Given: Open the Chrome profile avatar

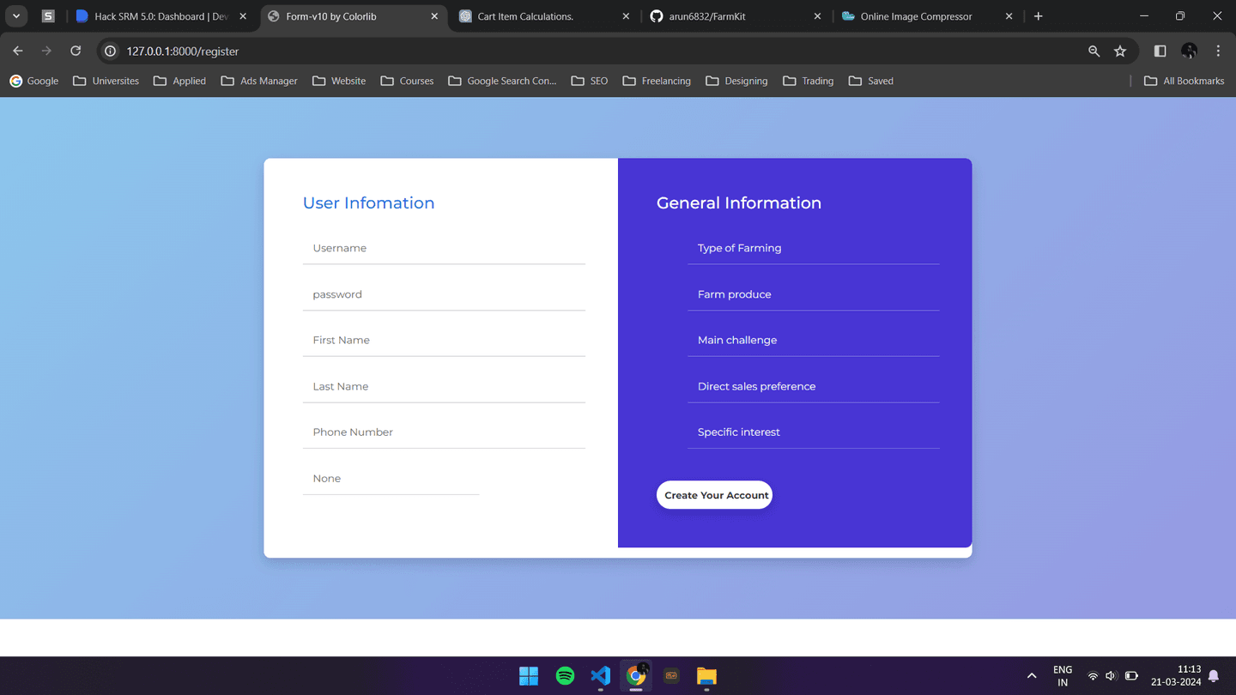Looking at the screenshot, I should pyautogui.click(x=1189, y=51).
